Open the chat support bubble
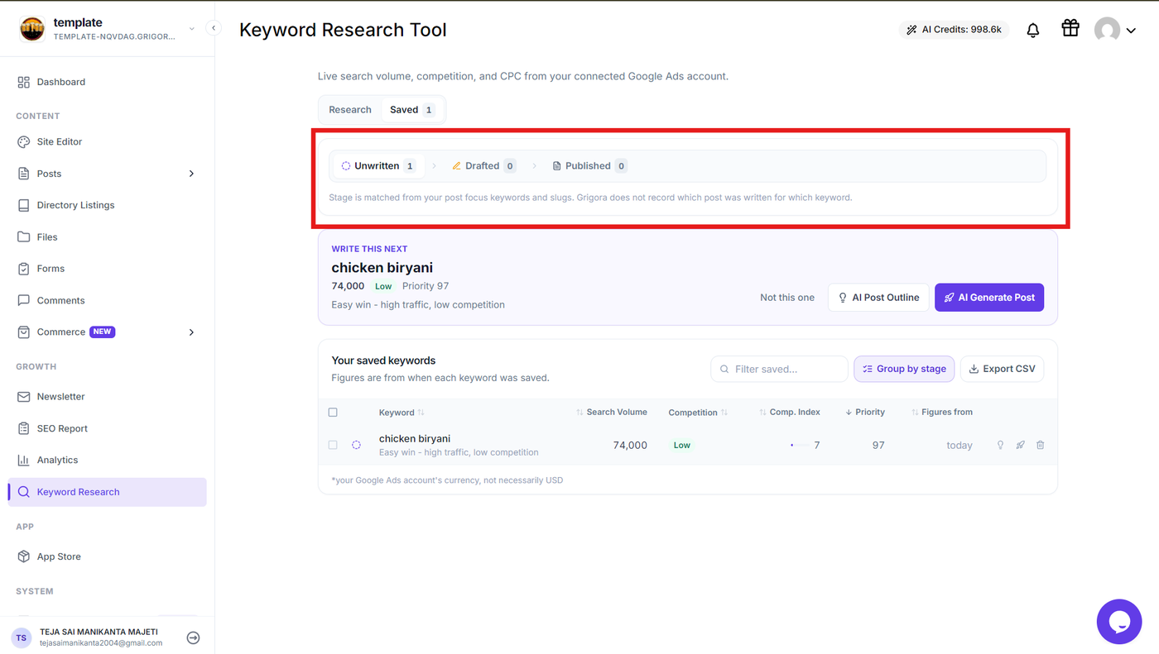Viewport: 1159px width, 654px height. [x=1119, y=622]
